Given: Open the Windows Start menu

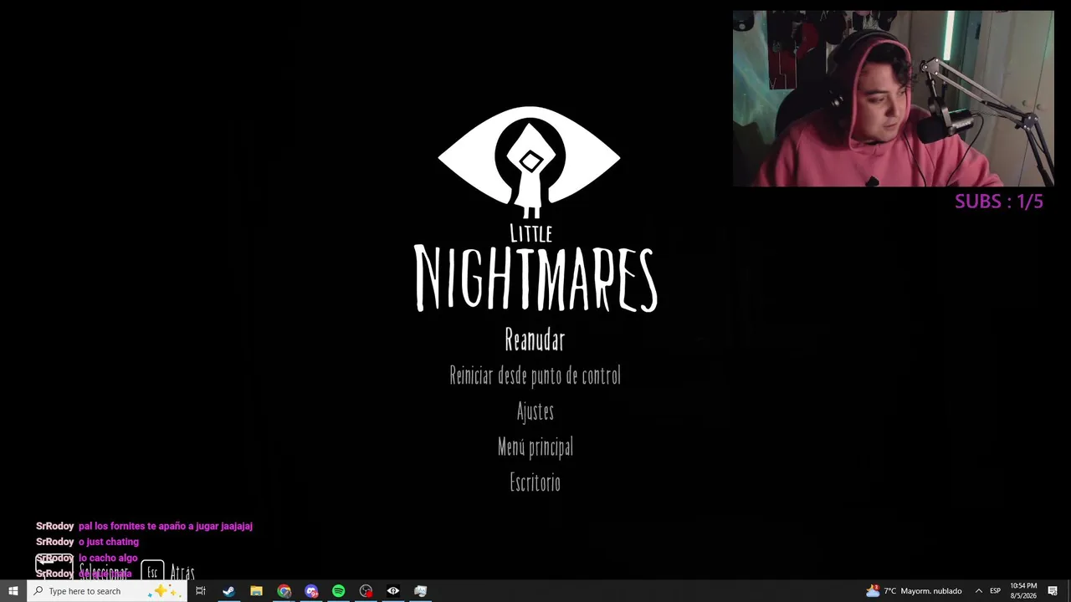Looking at the screenshot, I should click(x=13, y=591).
